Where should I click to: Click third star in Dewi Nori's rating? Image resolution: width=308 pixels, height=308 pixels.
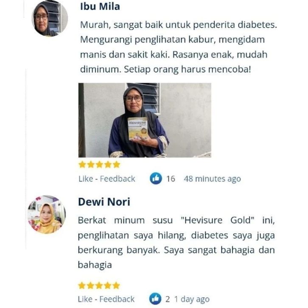coord(99,286)
